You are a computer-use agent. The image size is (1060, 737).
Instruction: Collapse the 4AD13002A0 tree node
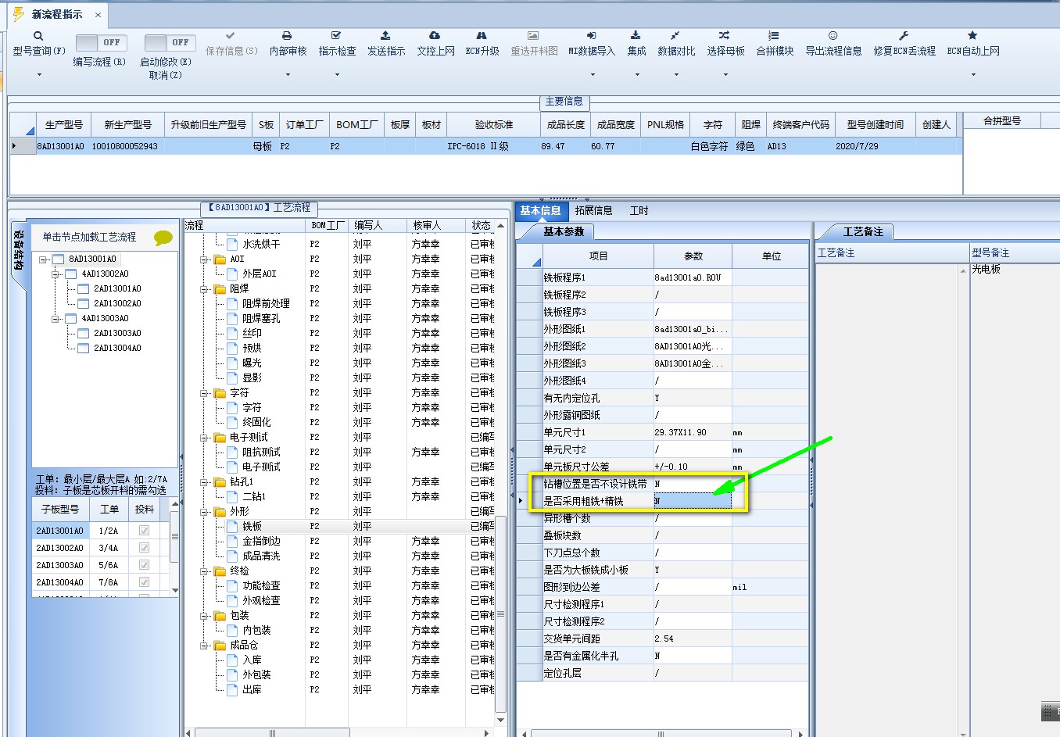56,274
